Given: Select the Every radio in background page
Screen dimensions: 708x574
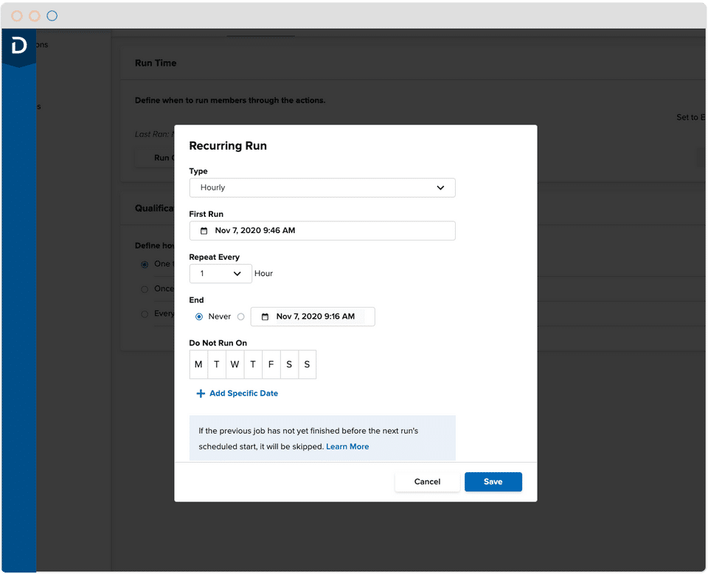Looking at the screenshot, I should pos(145,314).
